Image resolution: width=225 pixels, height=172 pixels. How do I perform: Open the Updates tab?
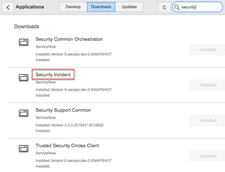pos(129,7)
